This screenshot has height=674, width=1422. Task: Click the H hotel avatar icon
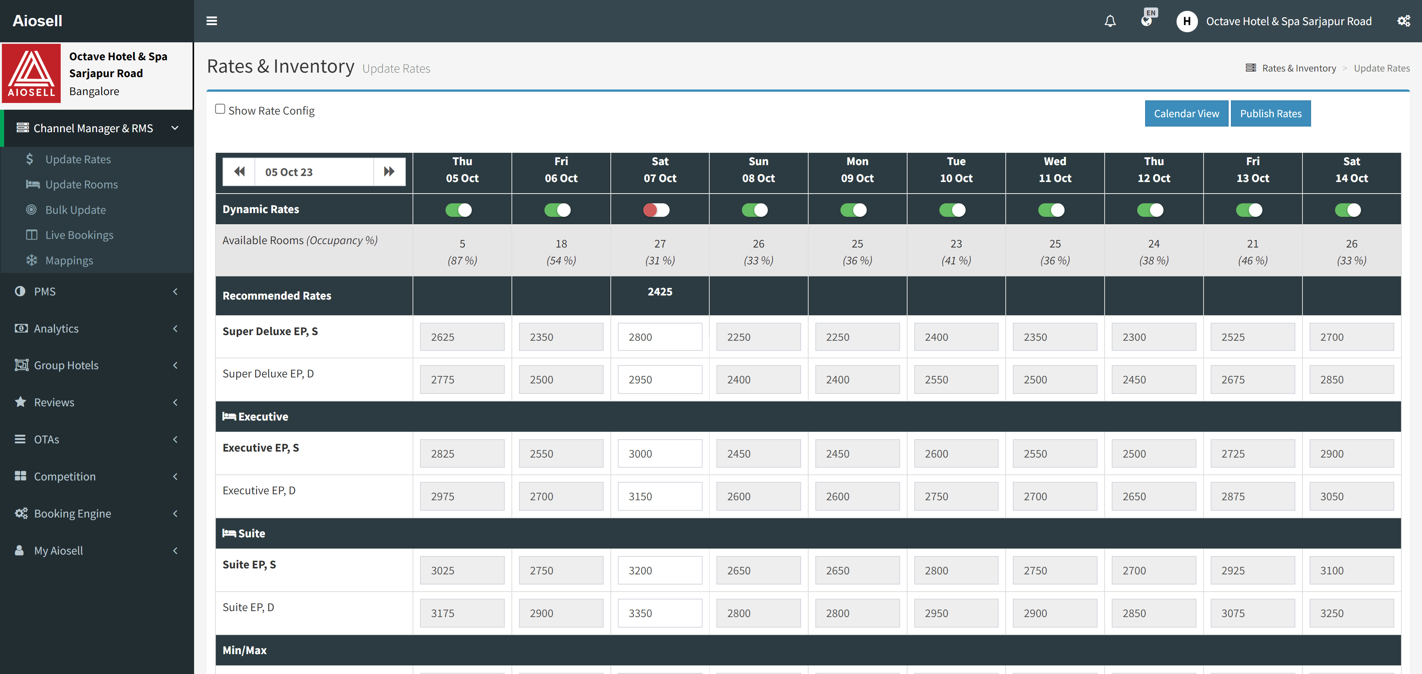1187,21
